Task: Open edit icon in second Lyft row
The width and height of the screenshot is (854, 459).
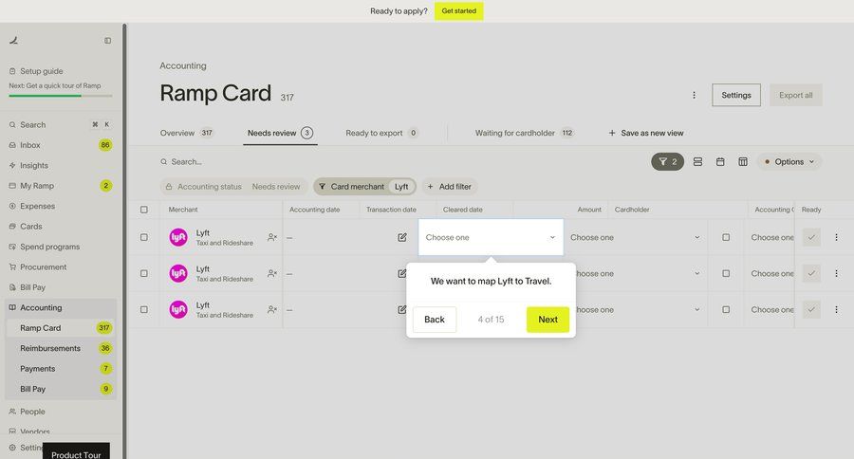Action: 402,273
